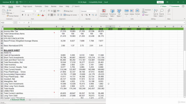Click the Search box in the ribbon
This screenshot has width=186, height=104.
coord(76,6)
